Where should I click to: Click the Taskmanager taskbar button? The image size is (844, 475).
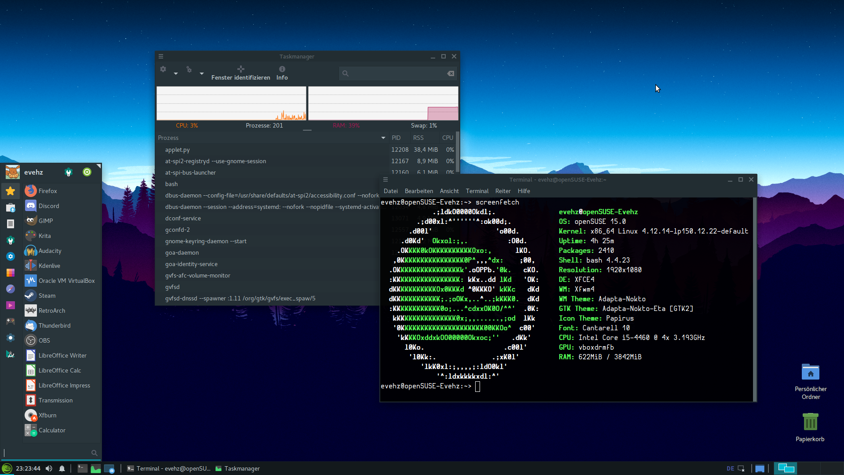pyautogui.click(x=238, y=468)
